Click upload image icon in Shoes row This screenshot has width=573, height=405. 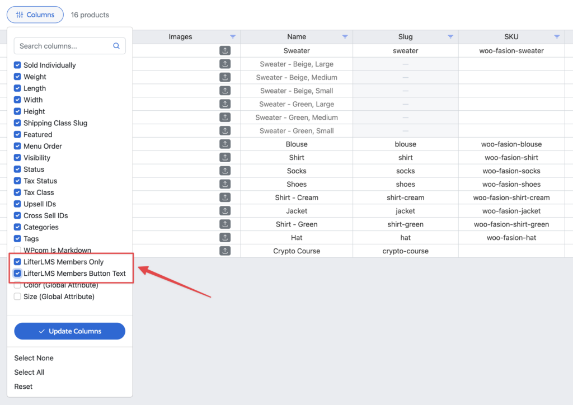coord(225,184)
